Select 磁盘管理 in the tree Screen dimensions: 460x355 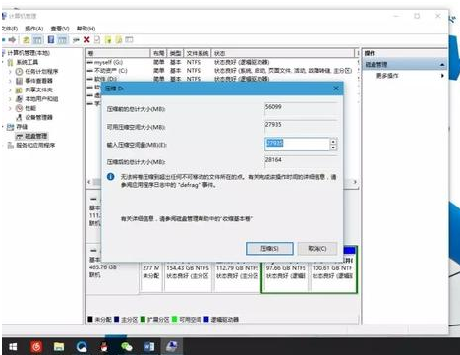(x=36, y=136)
